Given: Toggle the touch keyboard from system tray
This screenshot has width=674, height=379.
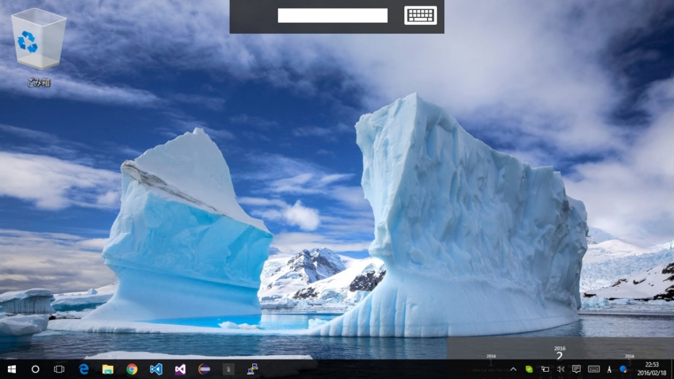Looking at the screenshot, I should coord(594,369).
